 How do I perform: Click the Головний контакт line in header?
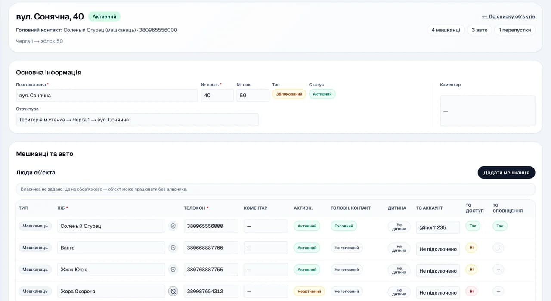pyautogui.click(x=96, y=30)
